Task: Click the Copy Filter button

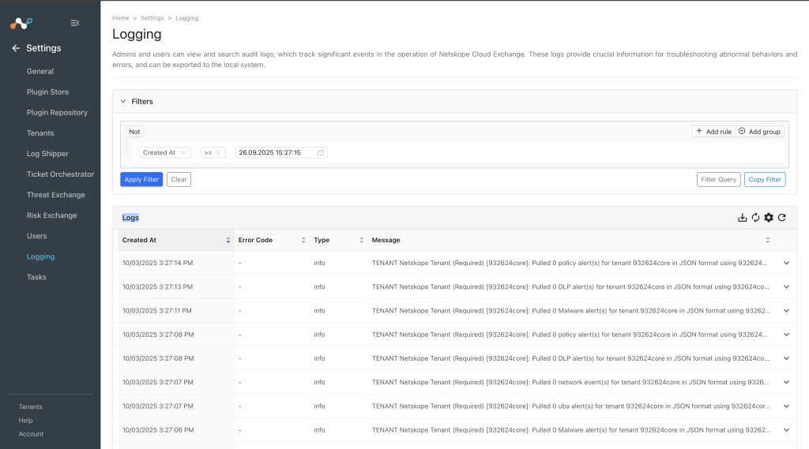Action: (x=765, y=179)
